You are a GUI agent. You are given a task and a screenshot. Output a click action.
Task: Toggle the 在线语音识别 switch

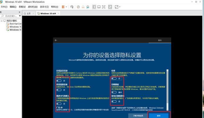(x=59, y=81)
